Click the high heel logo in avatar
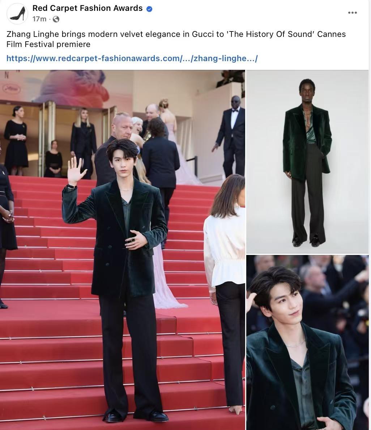 pyautogui.click(x=18, y=13)
